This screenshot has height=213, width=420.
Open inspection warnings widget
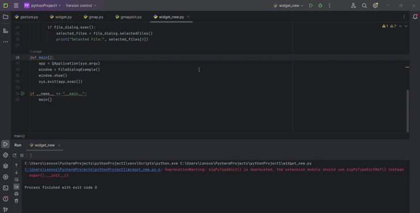[389, 26]
